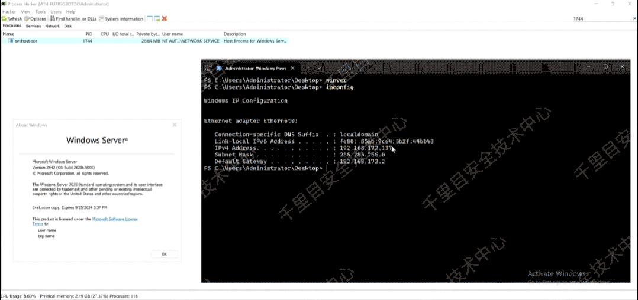Switch to the Network tab
Image resolution: width=638 pixels, height=300 pixels.
[x=52, y=26]
